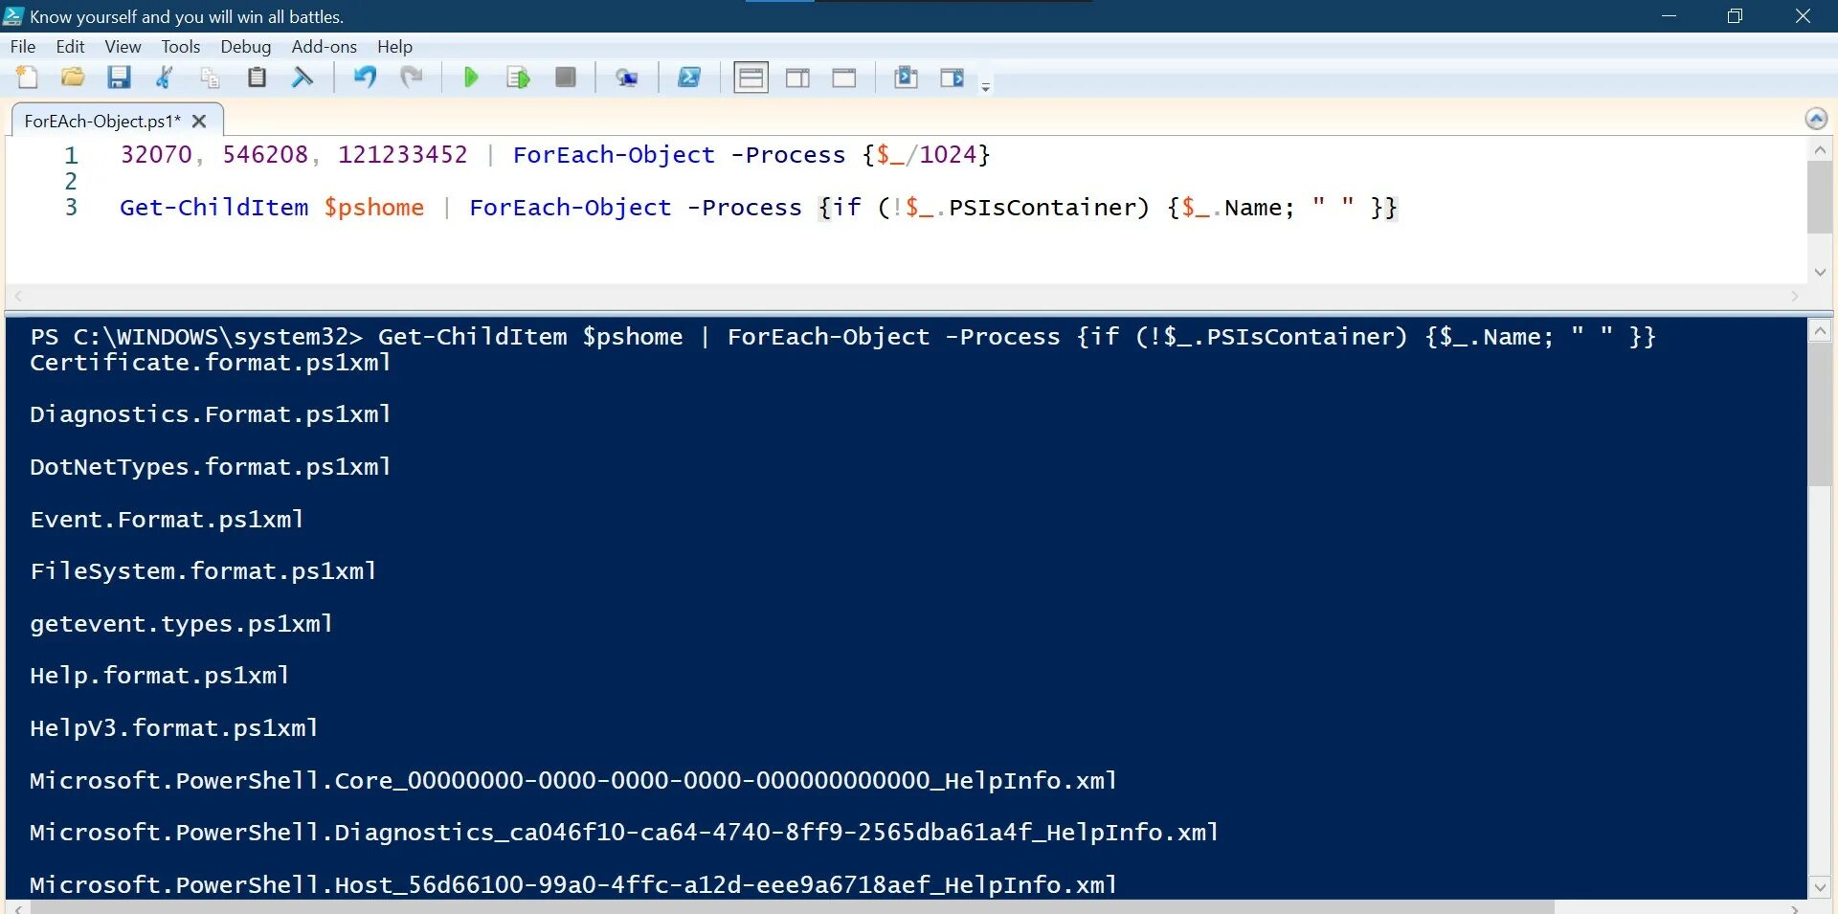Click FileSystem.format.ps1xml output line
Image resolution: width=1838 pixels, height=914 pixels.
[203, 571]
